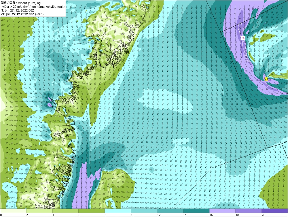This screenshot has width=288, height=217.
Task: Click the yellow 26 maximum gust marker
Action: [x=266, y=79]
